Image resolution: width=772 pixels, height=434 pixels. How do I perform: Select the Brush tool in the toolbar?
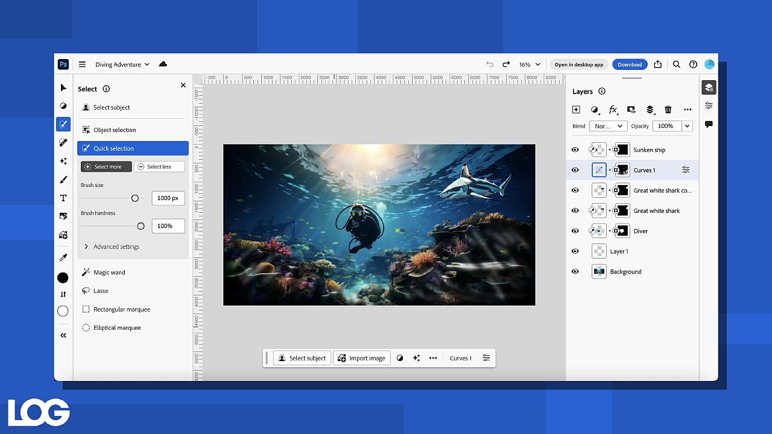(63, 180)
